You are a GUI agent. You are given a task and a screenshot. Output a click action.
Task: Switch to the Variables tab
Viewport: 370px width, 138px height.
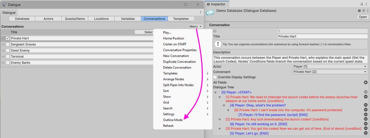tap(128, 18)
